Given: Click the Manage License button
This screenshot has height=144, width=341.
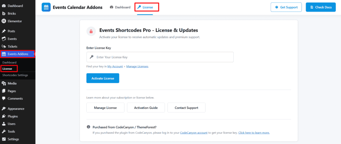Looking at the screenshot, I should tap(105, 107).
